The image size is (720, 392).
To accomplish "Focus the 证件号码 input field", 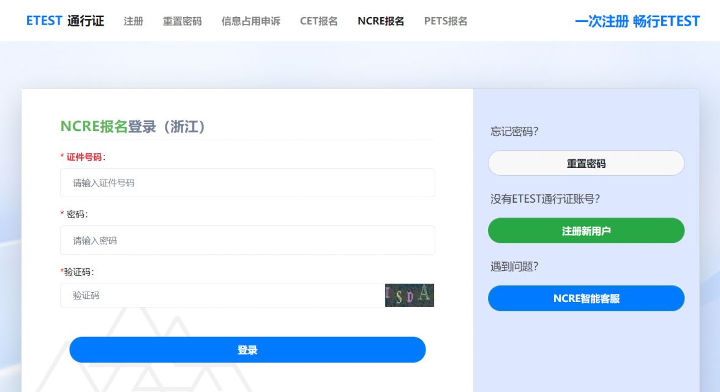I will tap(247, 183).
